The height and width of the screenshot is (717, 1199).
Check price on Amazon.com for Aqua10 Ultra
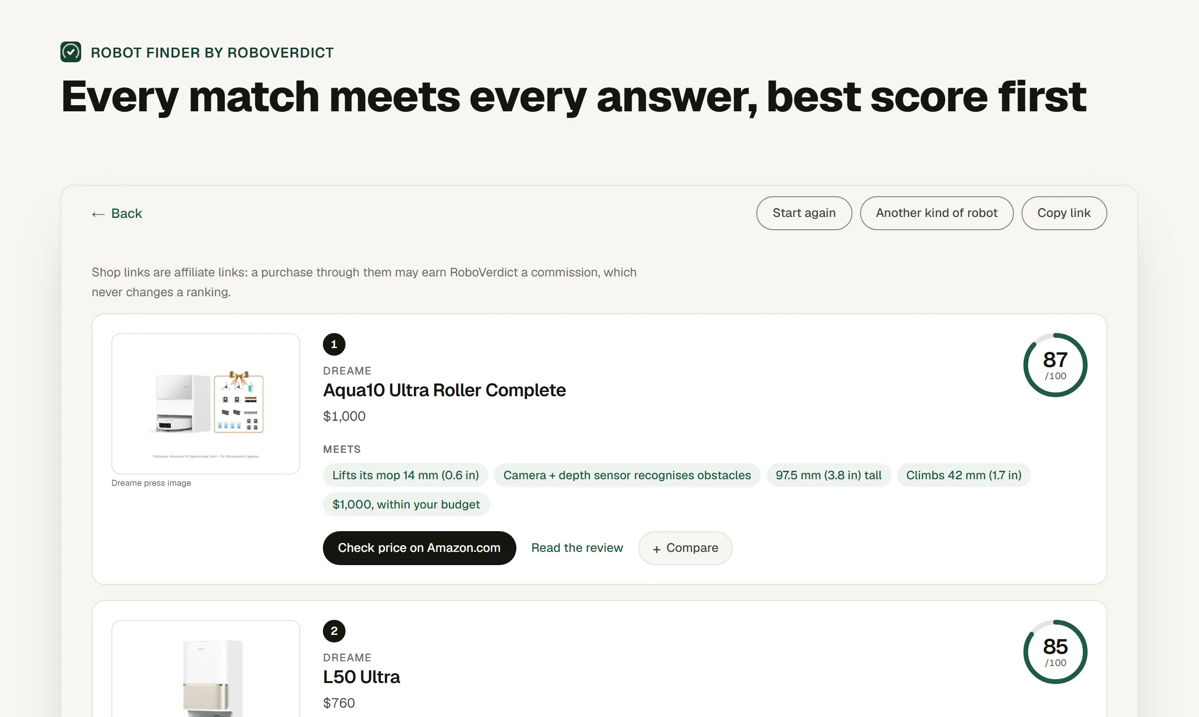click(419, 548)
